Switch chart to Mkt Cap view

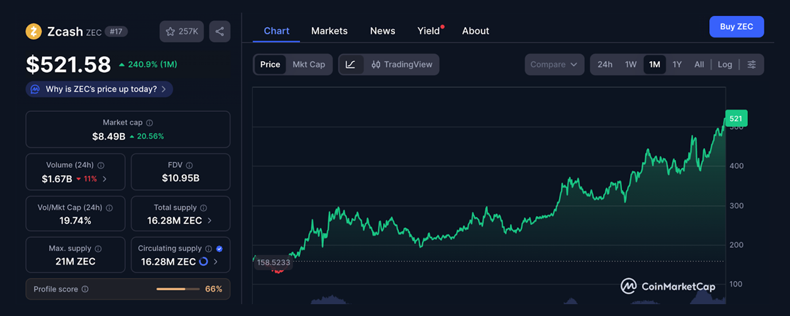tap(309, 65)
